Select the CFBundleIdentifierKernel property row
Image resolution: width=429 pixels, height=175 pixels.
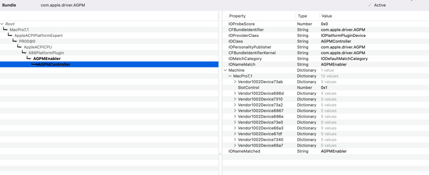[326, 53]
